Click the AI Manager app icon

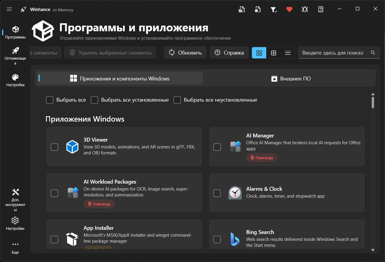coord(235,147)
